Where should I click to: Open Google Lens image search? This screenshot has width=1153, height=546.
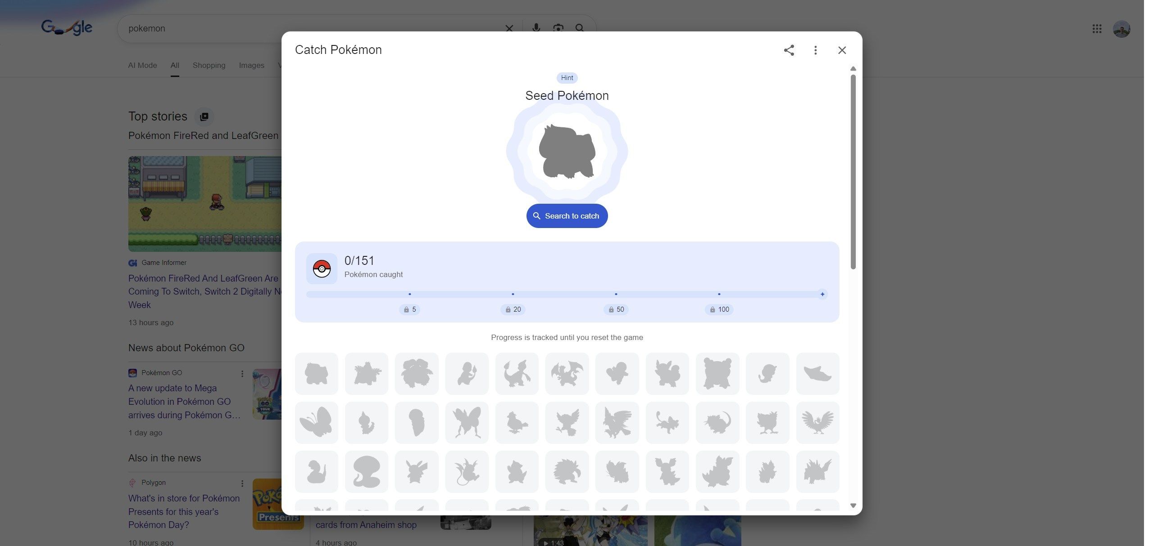pyautogui.click(x=558, y=28)
